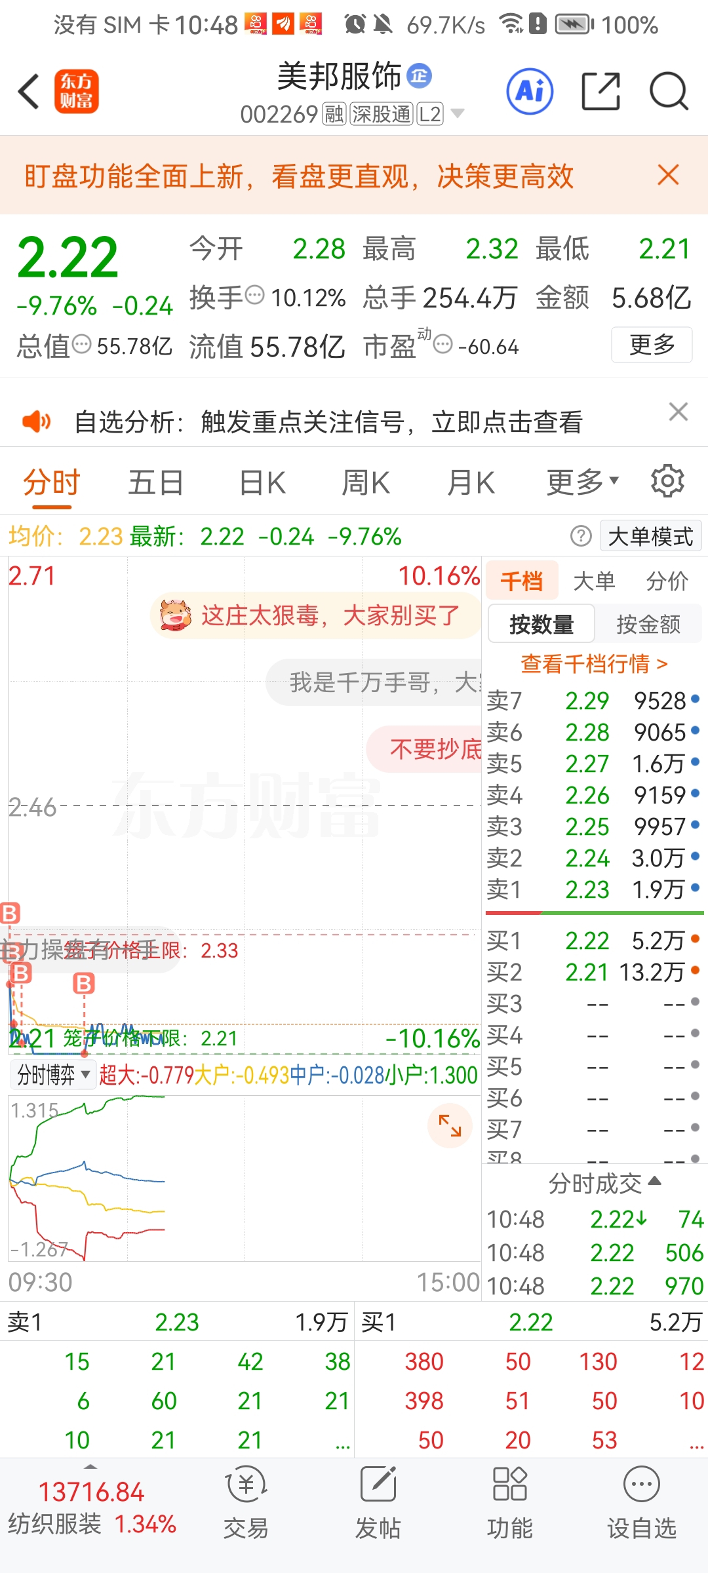Expand more buy order quantities
The width and height of the screenshot is (708, 1573).
pyautogui.click(x=696, y=1445)
